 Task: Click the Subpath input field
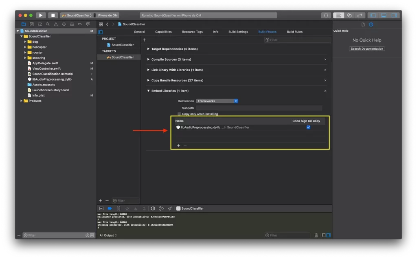(x=259, y=108)
